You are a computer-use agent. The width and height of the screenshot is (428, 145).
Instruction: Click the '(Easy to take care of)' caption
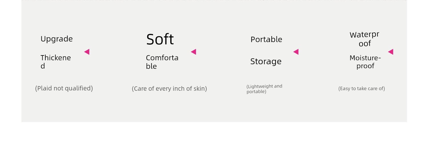(362, 88)
